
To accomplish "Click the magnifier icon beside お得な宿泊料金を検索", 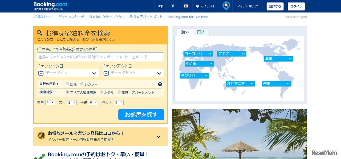I will click(40, 33).
